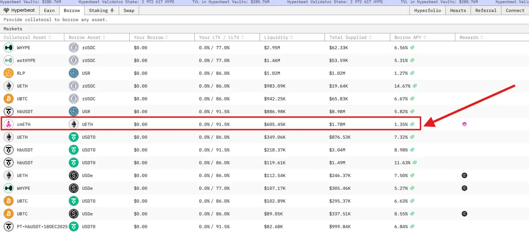Sort by the Borrow APY column arrow

click(x=425, y=37)
